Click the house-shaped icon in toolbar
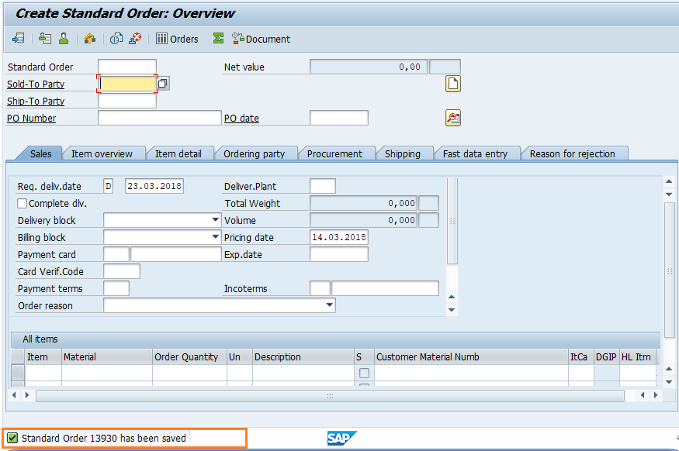The image size is (679, 451). (90, 39)
